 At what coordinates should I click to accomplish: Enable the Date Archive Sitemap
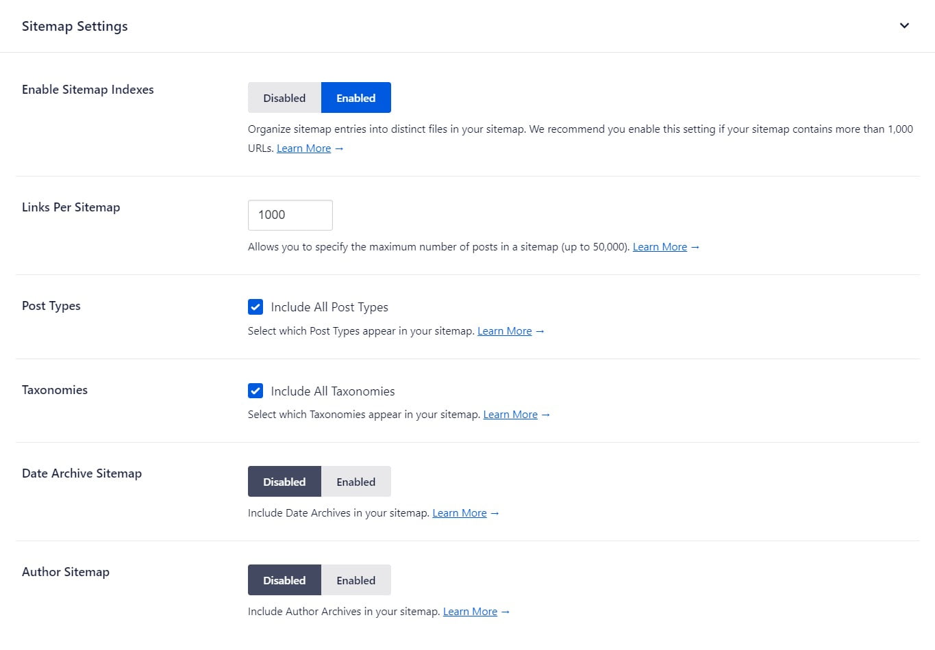point(356,482)
